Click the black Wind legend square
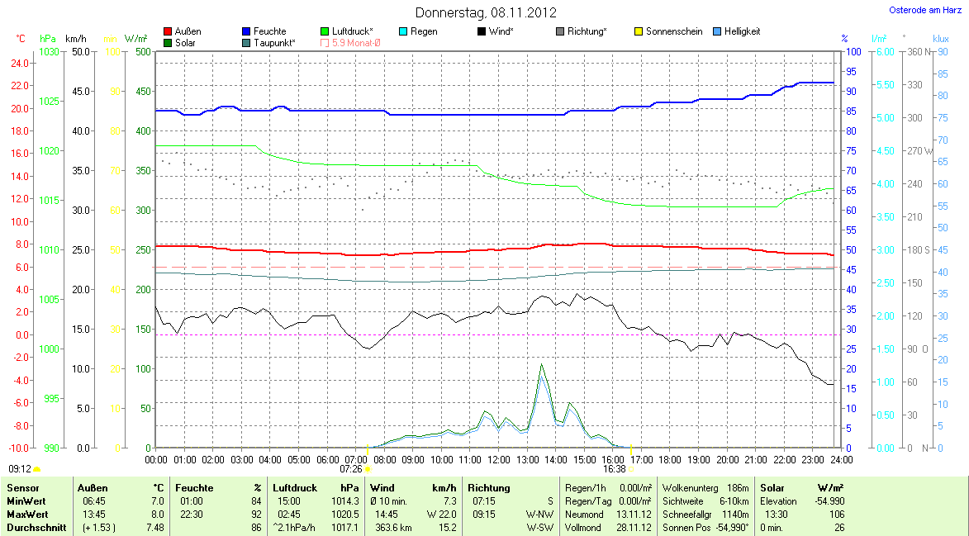 pyautogui.click(x=482, y=32)
